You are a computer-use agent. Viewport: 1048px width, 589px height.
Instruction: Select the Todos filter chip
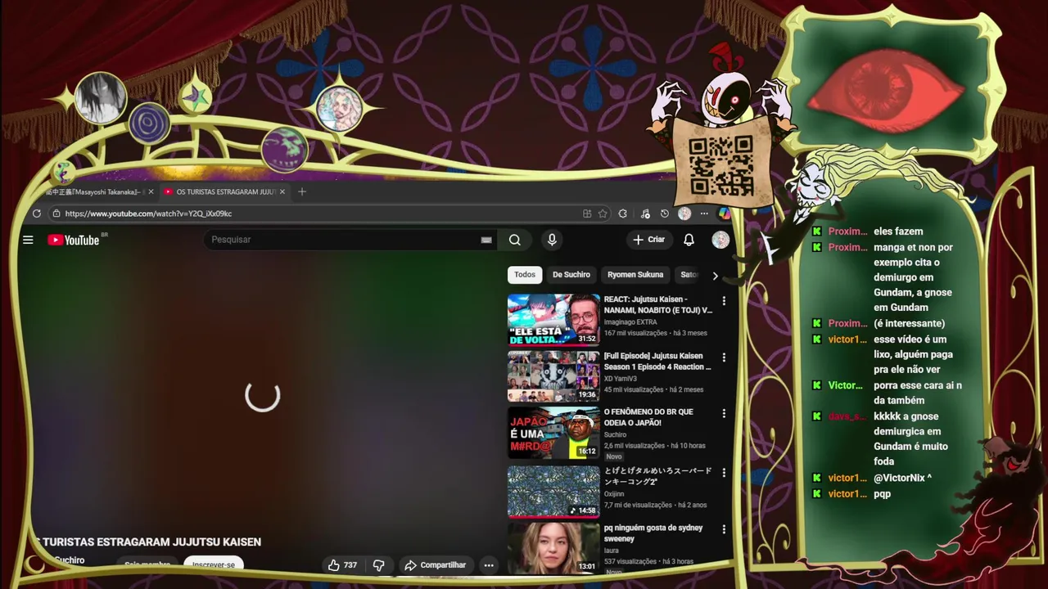click(525, 275)
